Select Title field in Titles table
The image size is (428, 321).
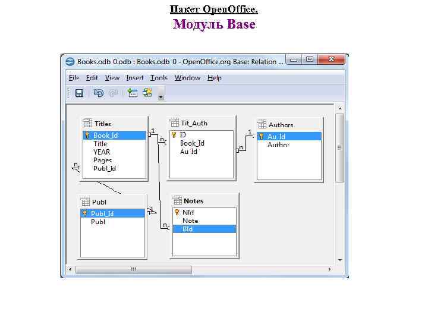114,144
